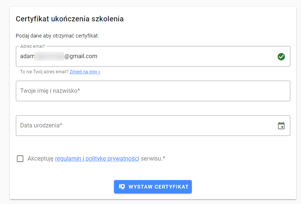The width and height of the screenshot is (301, 204).
Task: Click inside the Adres email field
Action: click(153, 56)
